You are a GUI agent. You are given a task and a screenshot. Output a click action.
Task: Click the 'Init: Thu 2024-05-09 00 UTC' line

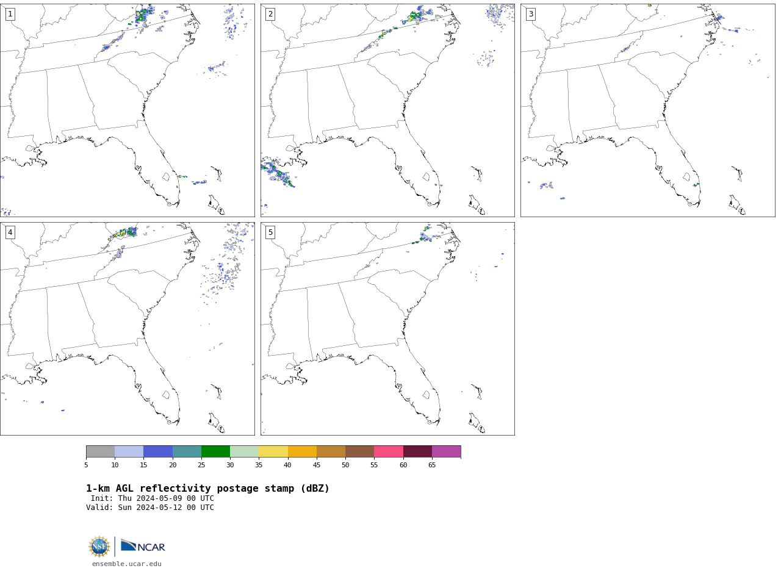[x=153, y=498]
